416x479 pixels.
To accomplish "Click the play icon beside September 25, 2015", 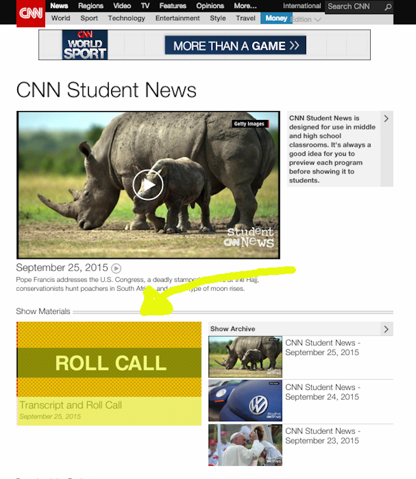I will pyautogui.click(x=116, y=268).
